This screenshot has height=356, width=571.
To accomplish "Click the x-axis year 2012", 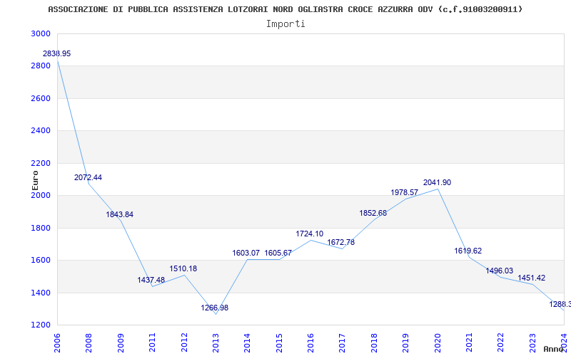I will [x=184, y=342].
